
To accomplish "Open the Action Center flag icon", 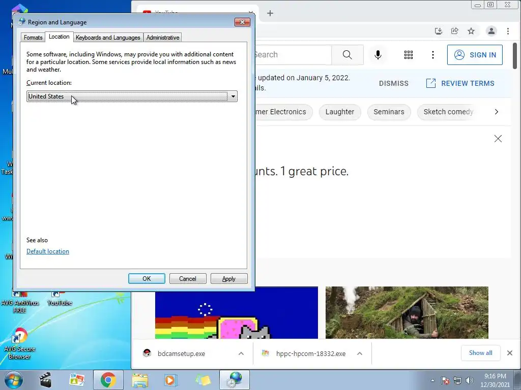I will click(445, 380).
